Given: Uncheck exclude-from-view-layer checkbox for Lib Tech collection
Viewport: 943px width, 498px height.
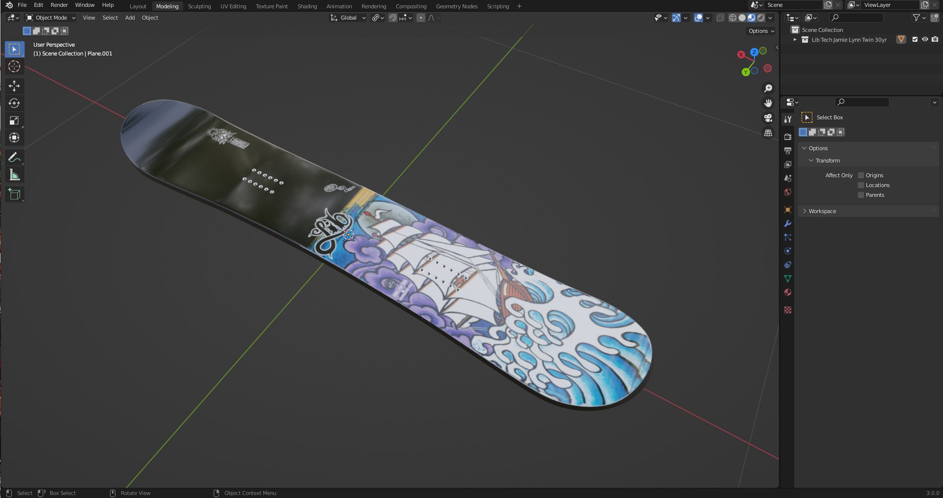Looking at the screenshot, I should pyautogui.click(x=915, y=39).
